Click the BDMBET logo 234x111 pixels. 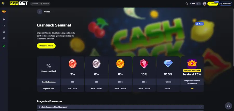pyautogui.click(x=19, y=3)
